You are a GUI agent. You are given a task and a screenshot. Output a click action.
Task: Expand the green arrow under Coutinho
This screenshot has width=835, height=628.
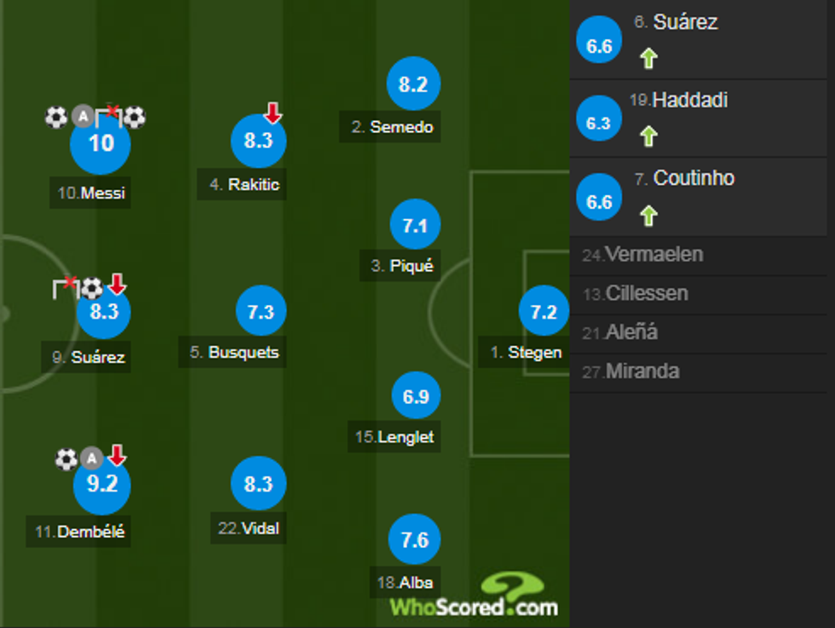(x=649, y=212)
